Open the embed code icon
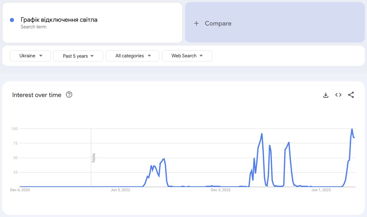This screenshot has height=217, width=367. (338, 95)
